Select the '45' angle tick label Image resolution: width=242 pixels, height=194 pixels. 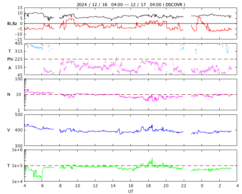point(20,75)
